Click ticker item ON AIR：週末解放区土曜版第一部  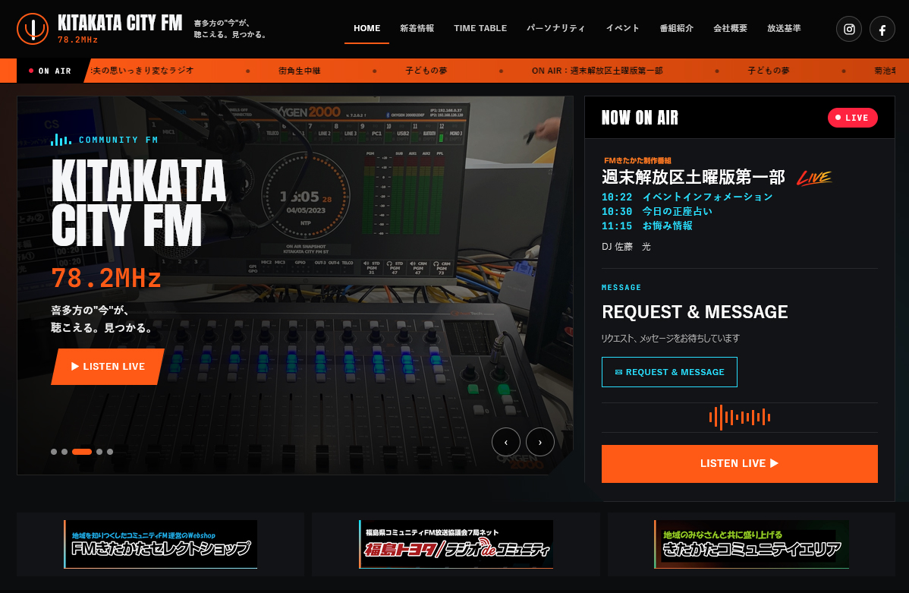click(597, 71)
